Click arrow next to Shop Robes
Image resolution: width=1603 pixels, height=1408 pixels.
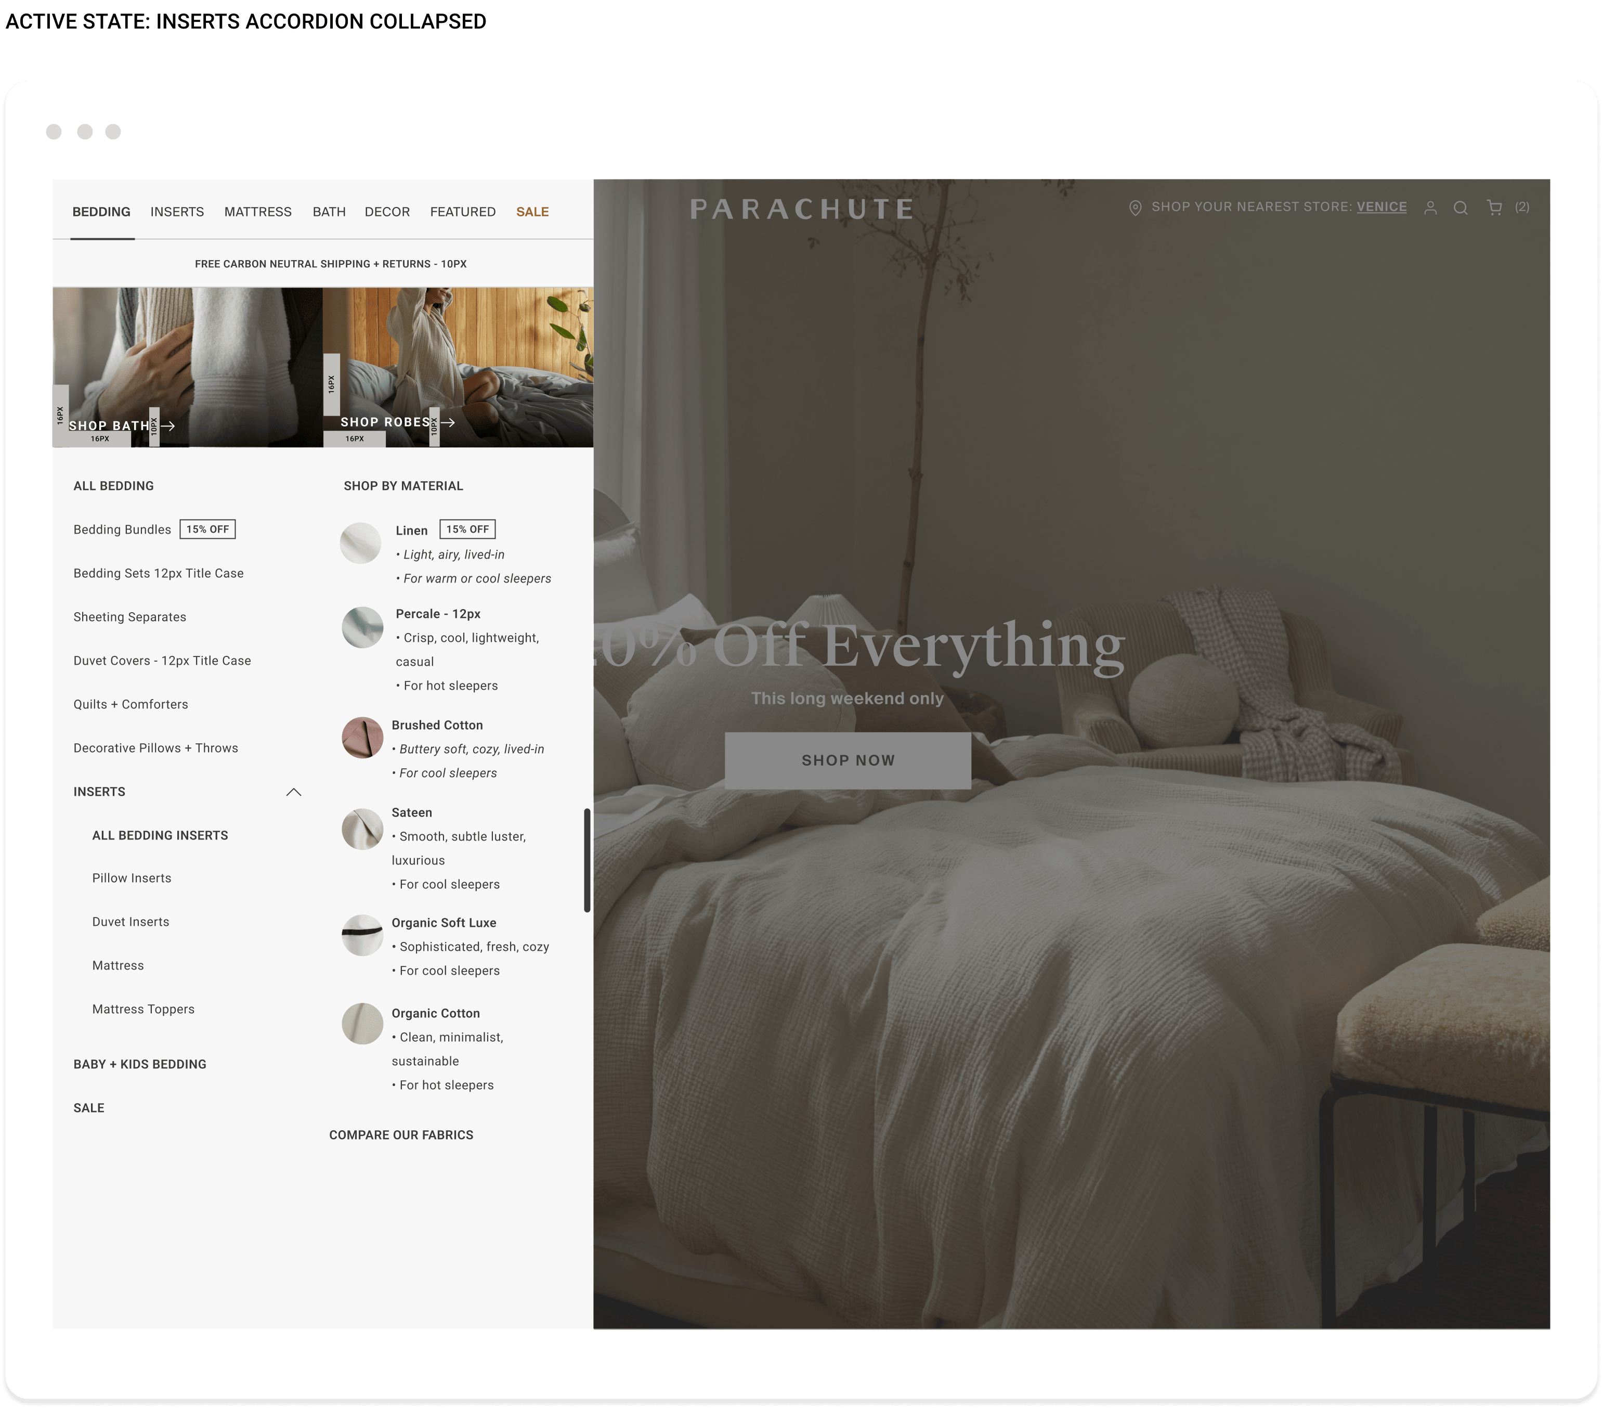(x=449, y=422)
